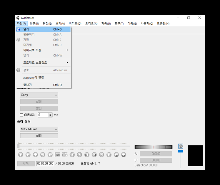
Task: Click the Avidemux clapperboard title icon
Action: click(x=18, y=18)
